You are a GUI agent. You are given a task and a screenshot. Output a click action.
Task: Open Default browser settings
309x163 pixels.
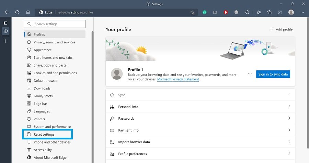coord(46,81)
